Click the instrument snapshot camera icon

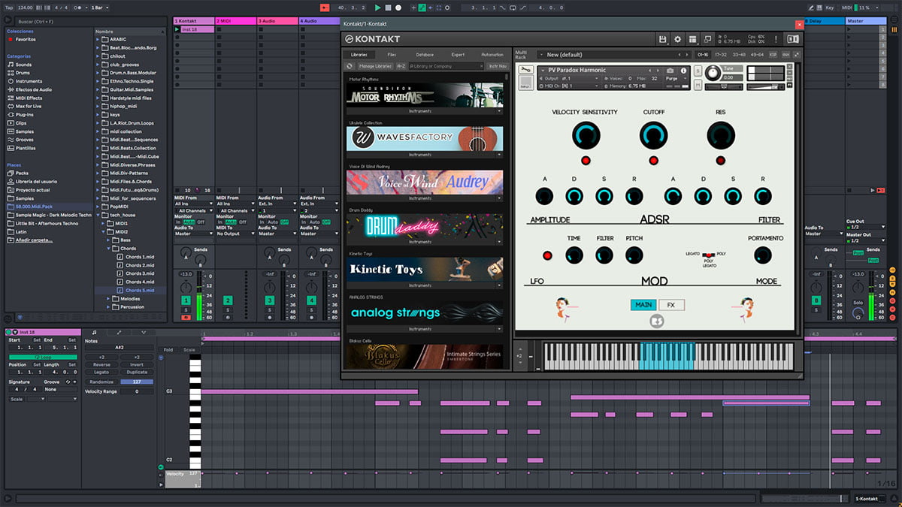coord(670,70)
